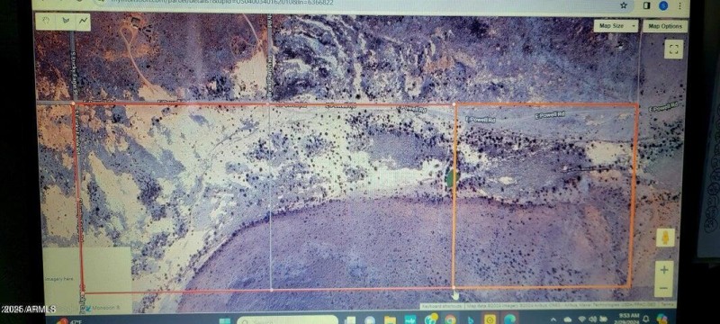Open Street View pegman control
The image size is (720, 324).
[665, 238]
